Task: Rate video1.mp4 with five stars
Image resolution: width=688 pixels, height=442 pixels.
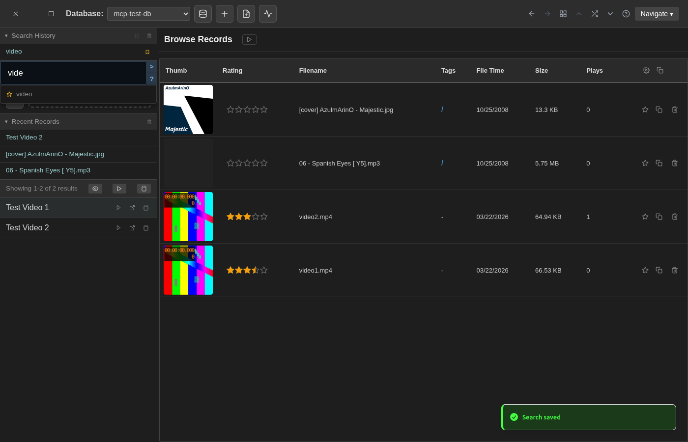Action: [x=264, y=270]
